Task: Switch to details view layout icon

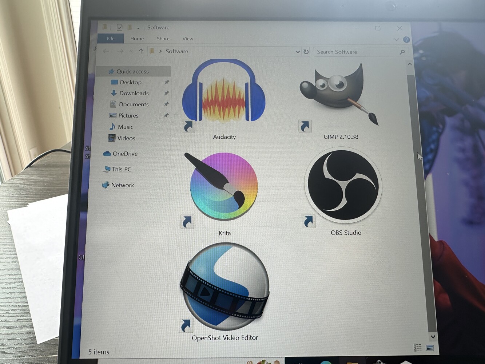Action: [418, 348]
